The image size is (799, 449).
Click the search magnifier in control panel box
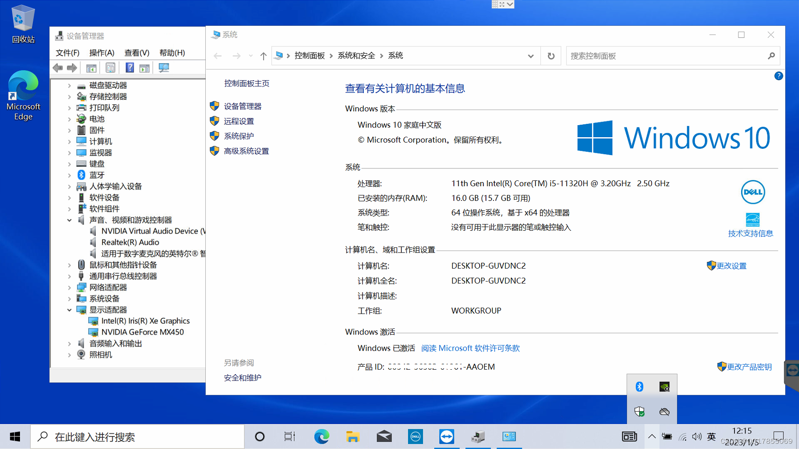[x=771, y=56]
